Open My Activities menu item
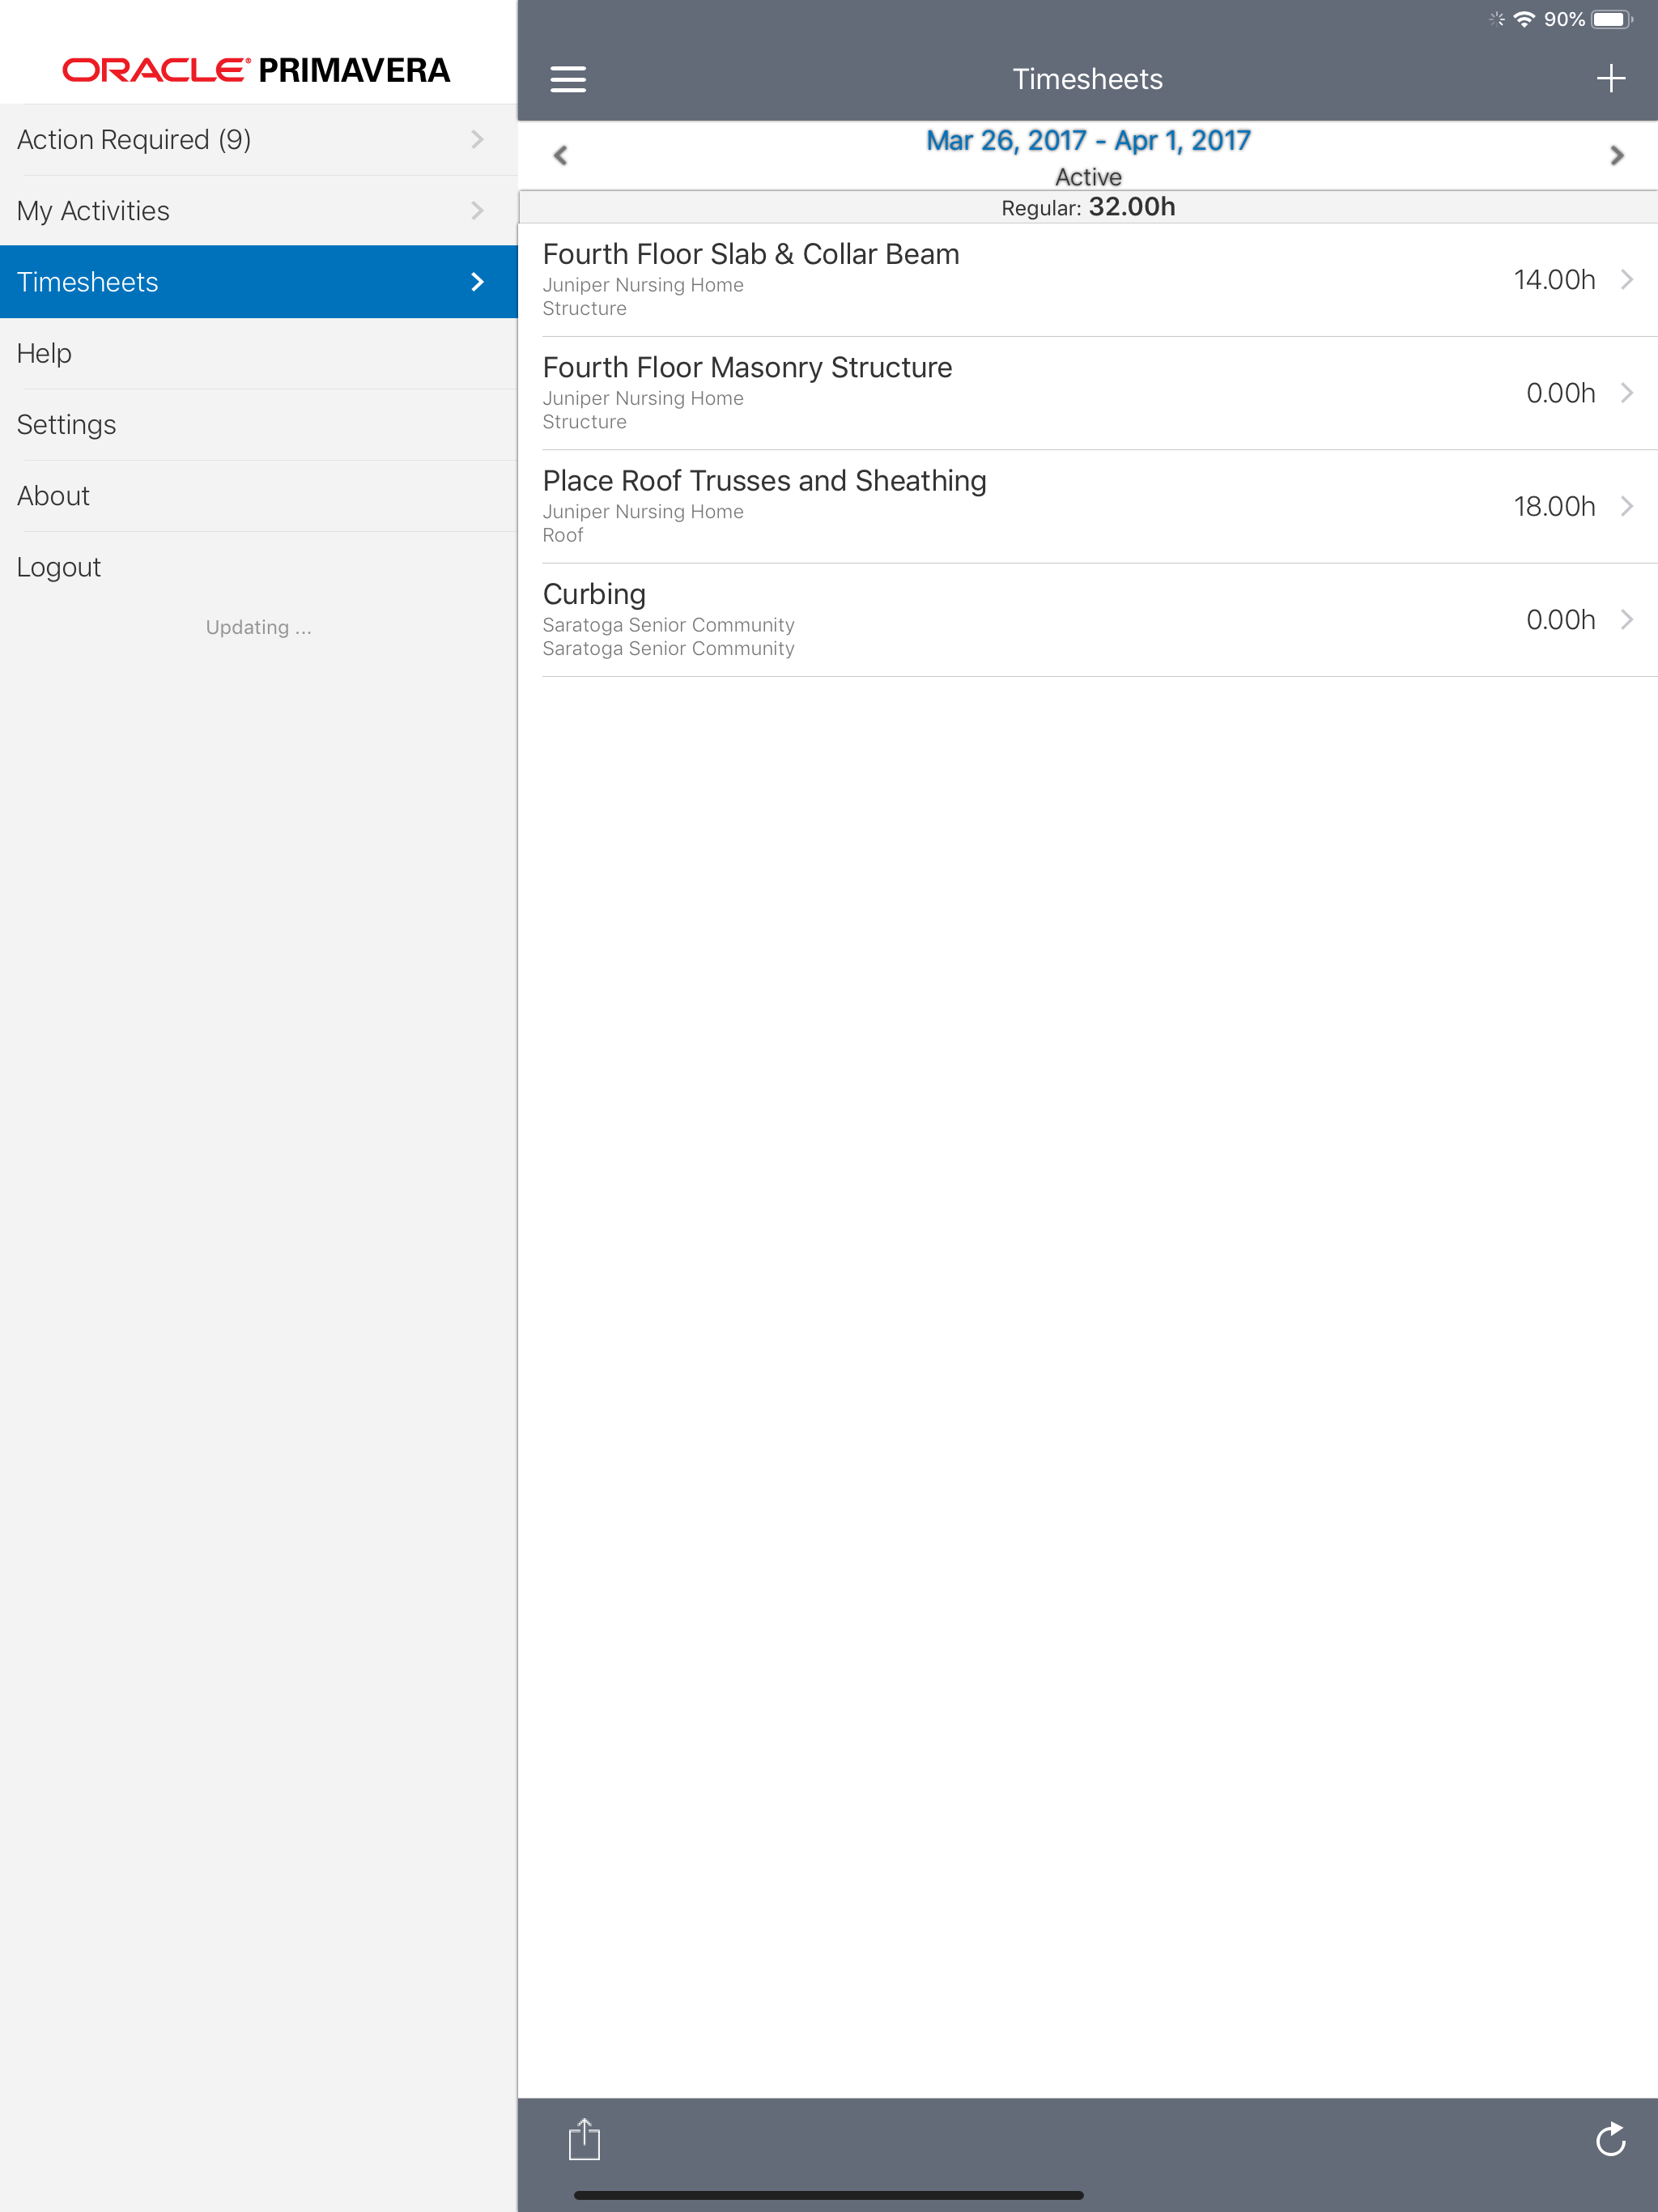Image resolution: width=1658 pixels, height=2212 pixels. pyautogui.click(x=259, y=211)
